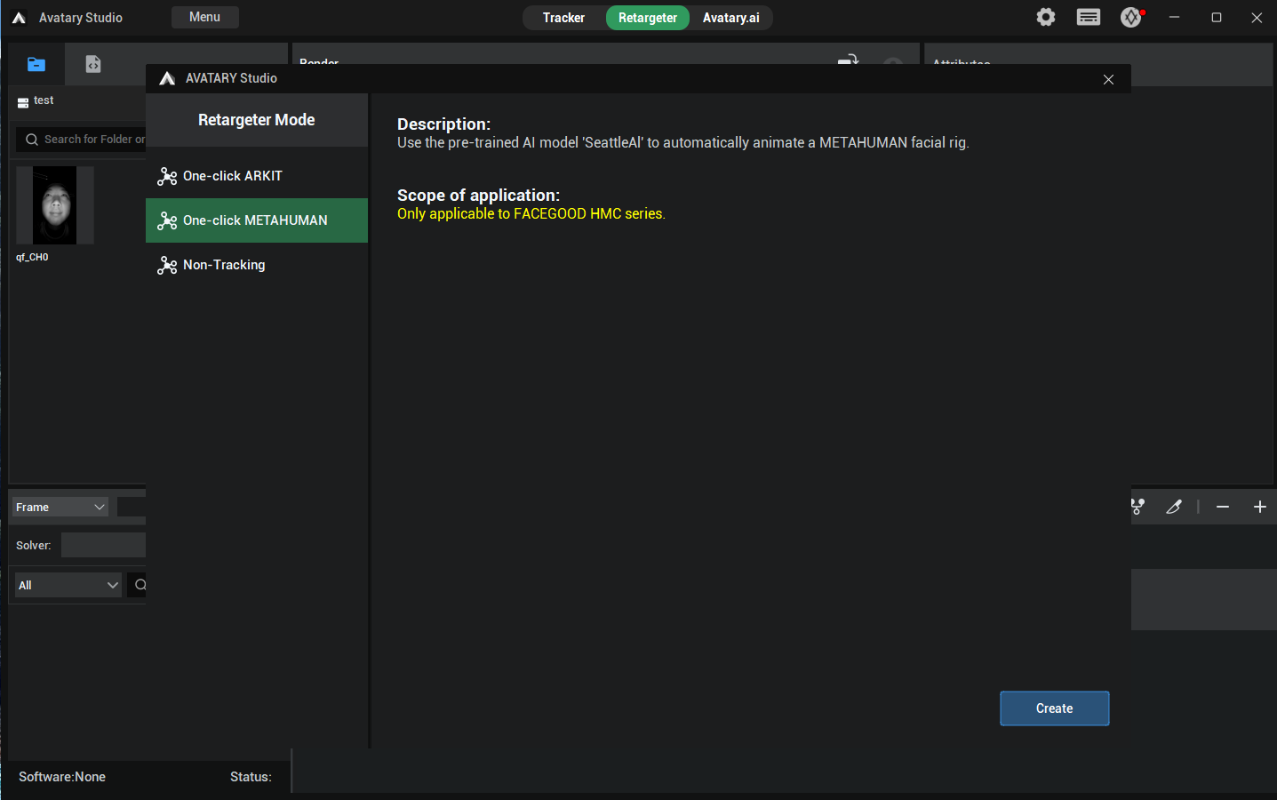Click the node graph icon near brush

click(1137, 507)
